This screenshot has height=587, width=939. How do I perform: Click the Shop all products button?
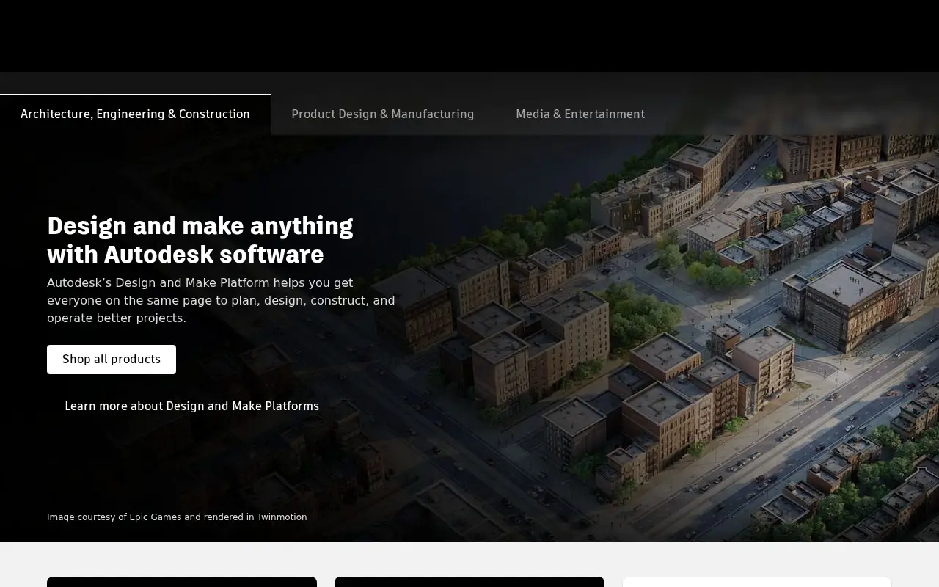click(x=112, y=360)
